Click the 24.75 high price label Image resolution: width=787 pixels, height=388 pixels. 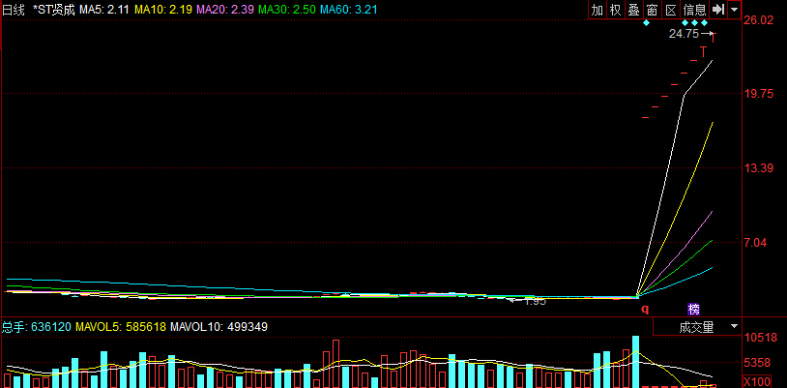pyautogui.click(x=683, y=34)
